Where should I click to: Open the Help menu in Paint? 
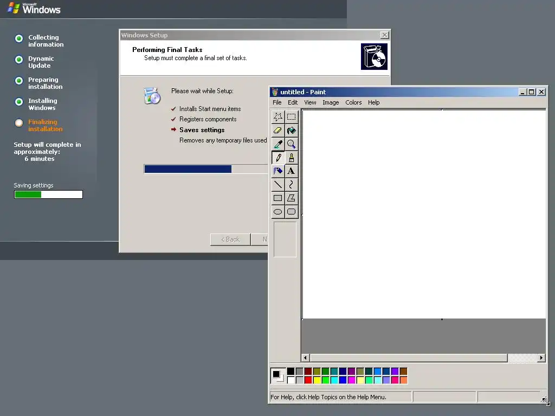[374, 102]
